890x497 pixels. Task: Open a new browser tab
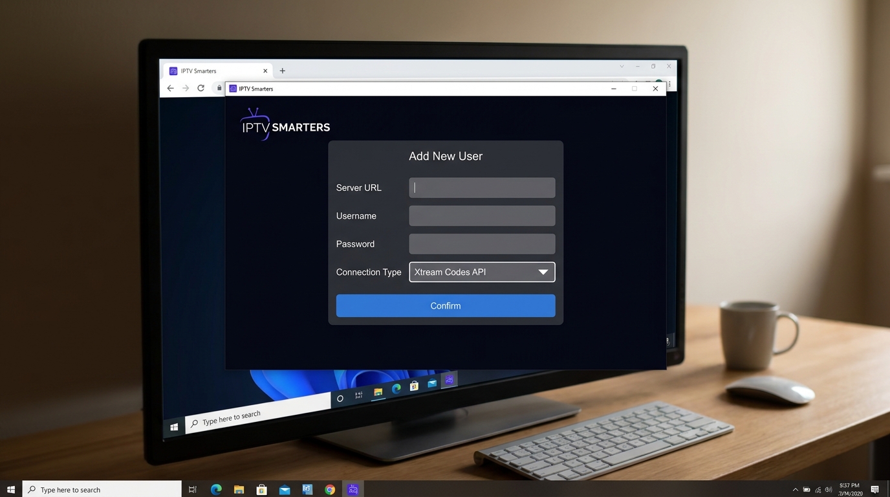click(x=282, y=71)
